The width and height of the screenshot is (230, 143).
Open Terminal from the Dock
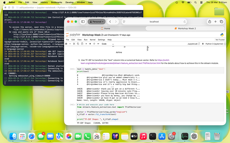pos(153,136)
